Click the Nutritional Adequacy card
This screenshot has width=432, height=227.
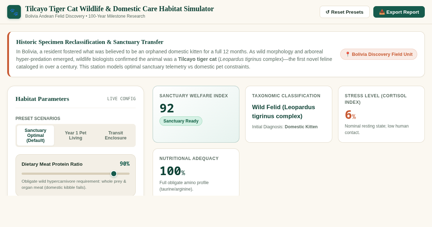coord(196,172)
